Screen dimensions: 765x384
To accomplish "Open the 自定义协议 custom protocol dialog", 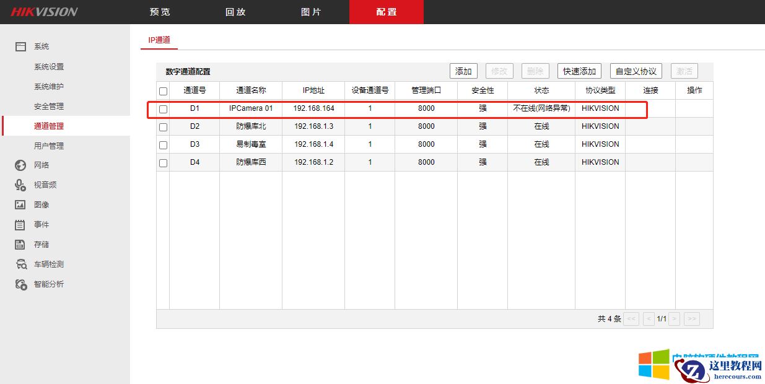I will pyautogui.click(x=636, y=70).
